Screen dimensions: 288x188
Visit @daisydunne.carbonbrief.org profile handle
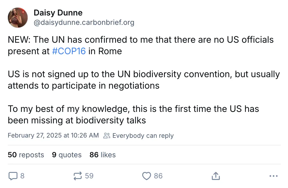click(x=84, y=22)
